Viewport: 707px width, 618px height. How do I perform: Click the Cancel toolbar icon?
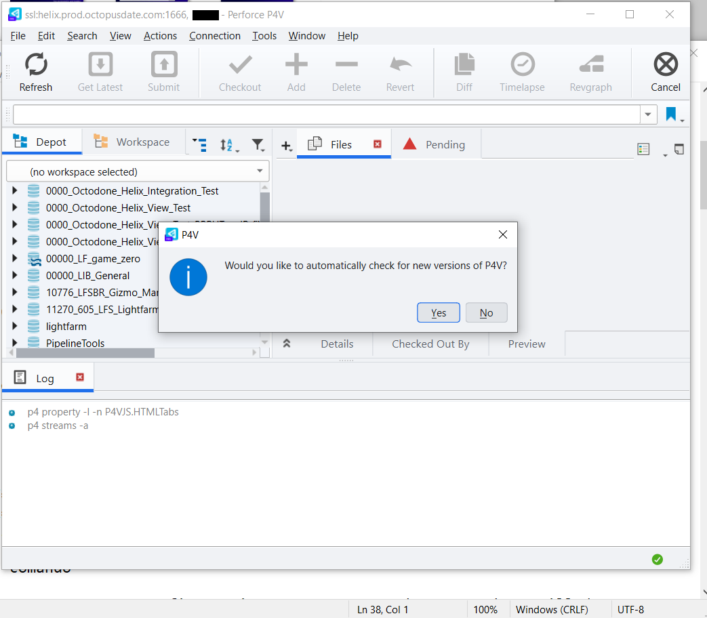[666, 64]
